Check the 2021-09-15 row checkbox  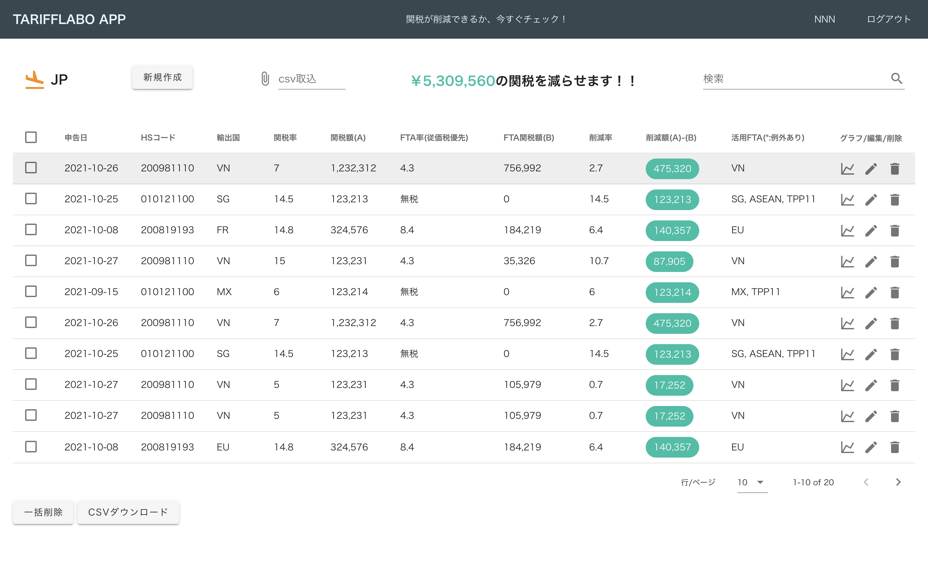pyautogui.click(x=31, y=292)
